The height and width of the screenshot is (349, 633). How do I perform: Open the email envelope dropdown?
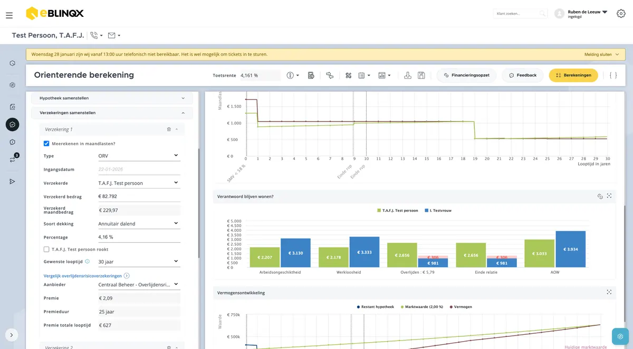[114, 35]
